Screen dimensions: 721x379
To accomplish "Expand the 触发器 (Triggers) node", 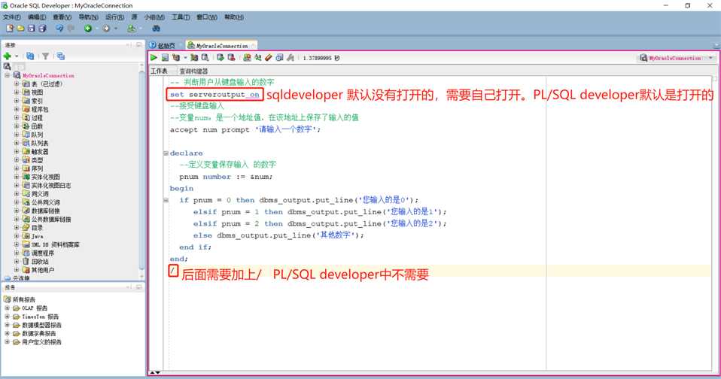I will [x=17, y=152].
